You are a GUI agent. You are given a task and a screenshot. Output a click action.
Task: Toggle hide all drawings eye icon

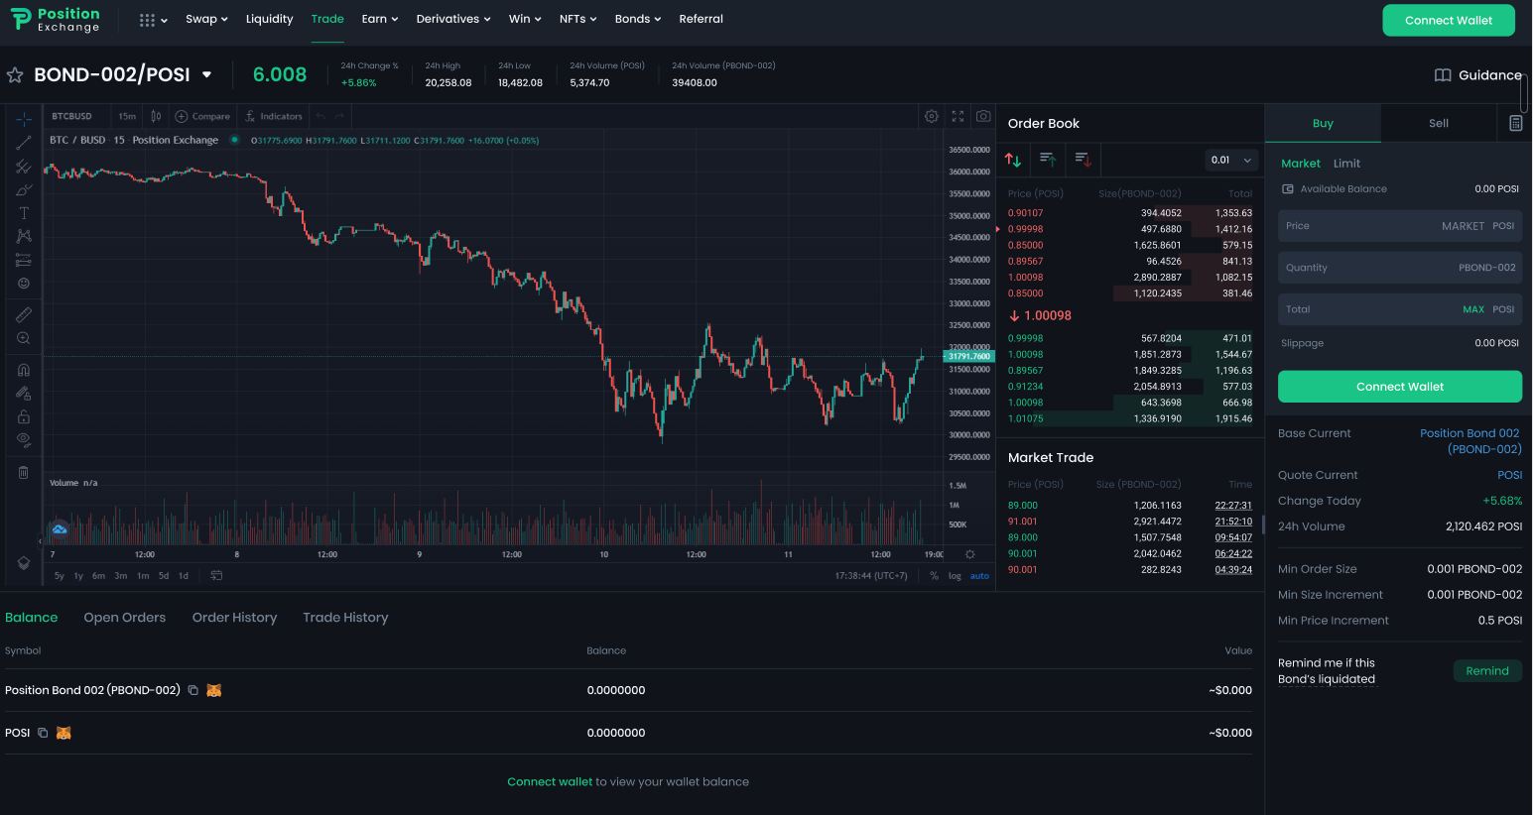pyautogui.click(x=24, y=439)
